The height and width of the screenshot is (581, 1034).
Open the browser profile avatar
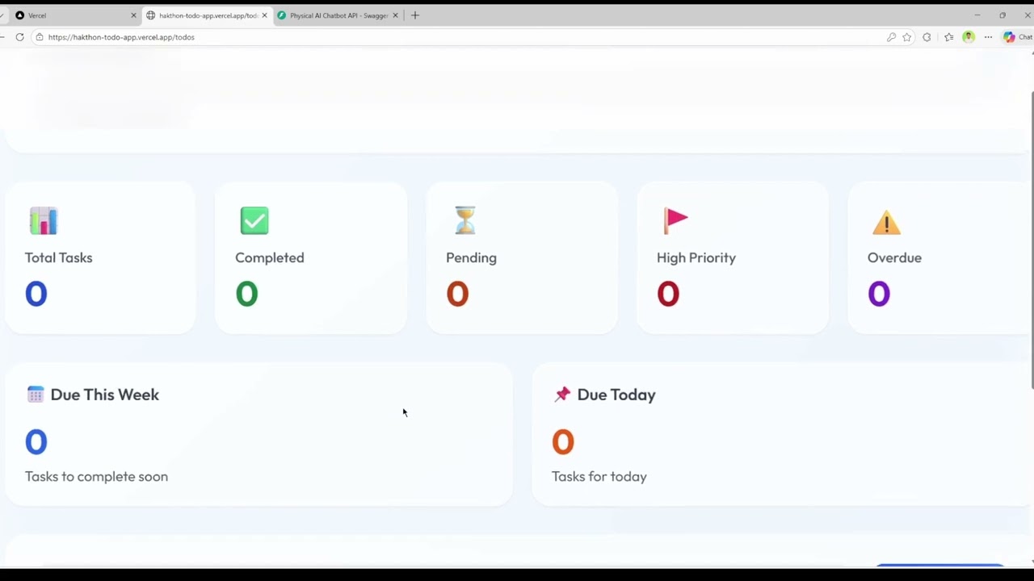pyautogui.click(x=968, y=37)
